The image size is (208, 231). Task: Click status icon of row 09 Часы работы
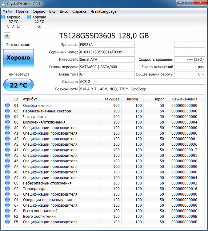7,116
